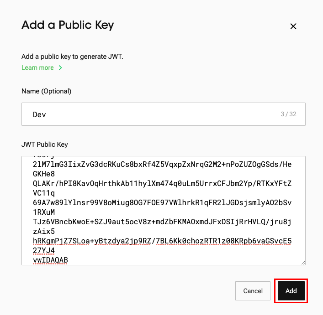
Task: Click the key line starting with TJz6VBncbKwoE
Action: click(162, 222)
